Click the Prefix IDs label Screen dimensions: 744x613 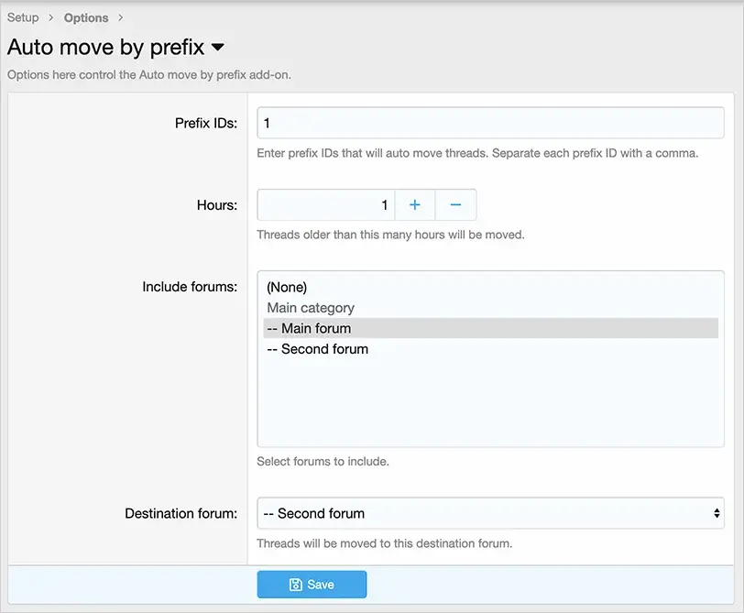pos(205,123)
